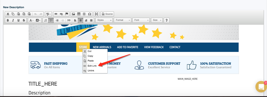The width and height of the screenshot is (267, 97).
Task: Toggle the bulleted list button
Action: (51, 20)
